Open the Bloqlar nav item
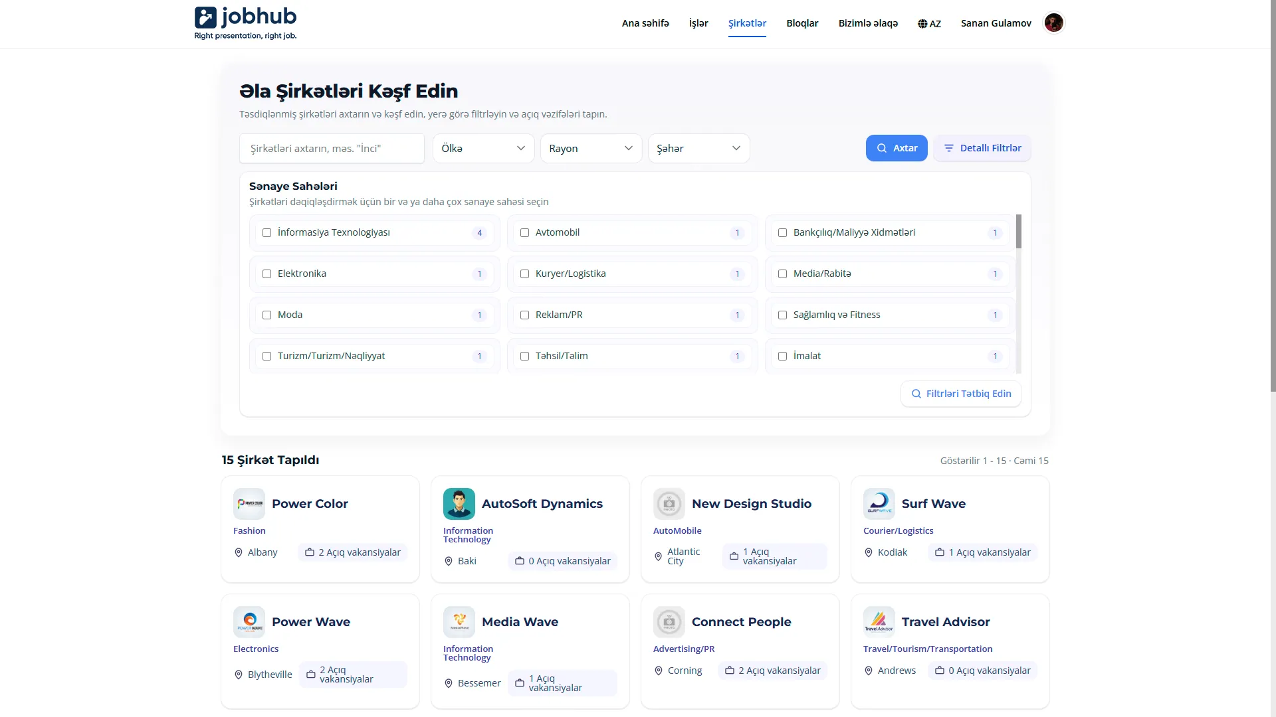Screen dimensions: 1276x717 point(802,23)
